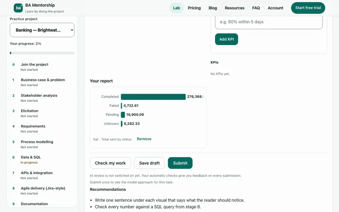The height and width of the screenshot is (212, 339).
Task: Click the progress bar under Your progress
Action: coord(42,53)
